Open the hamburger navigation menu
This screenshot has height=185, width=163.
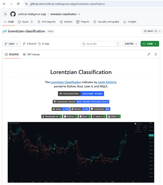(x=6, y=14)
